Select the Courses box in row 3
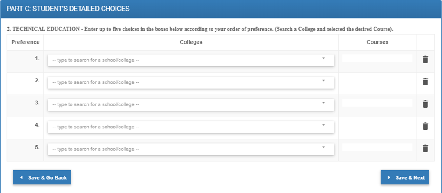This screenshot has height=193, width=442. pyautogui.click(x=377, y=103)
